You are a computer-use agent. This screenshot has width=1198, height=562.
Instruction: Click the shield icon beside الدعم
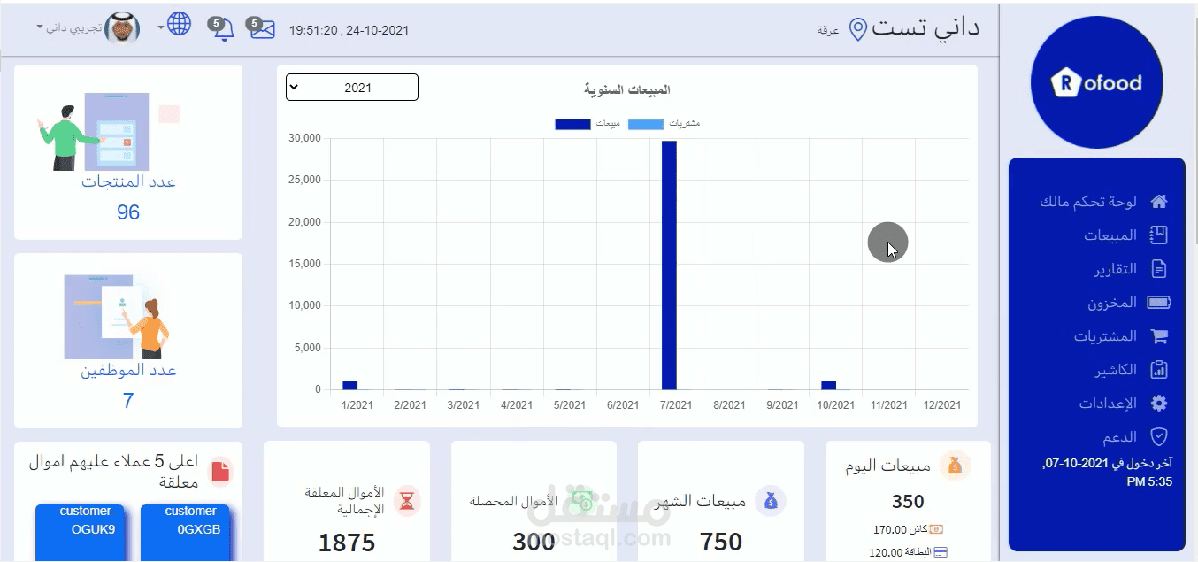1158,437
